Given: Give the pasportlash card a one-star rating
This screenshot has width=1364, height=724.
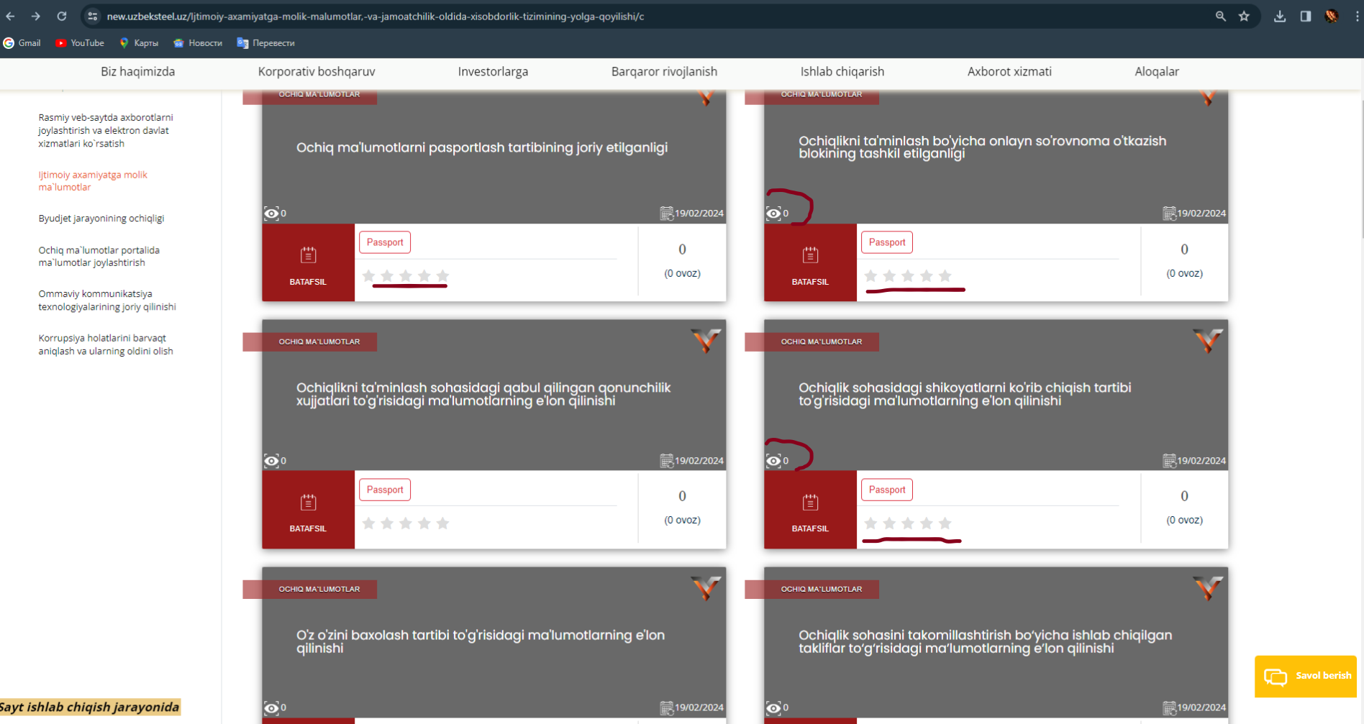Looking at the screenshot, I should click(369, 276).
